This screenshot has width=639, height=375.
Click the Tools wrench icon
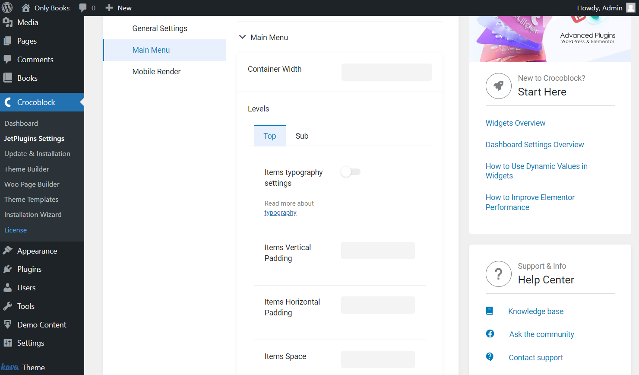[8, 306]
